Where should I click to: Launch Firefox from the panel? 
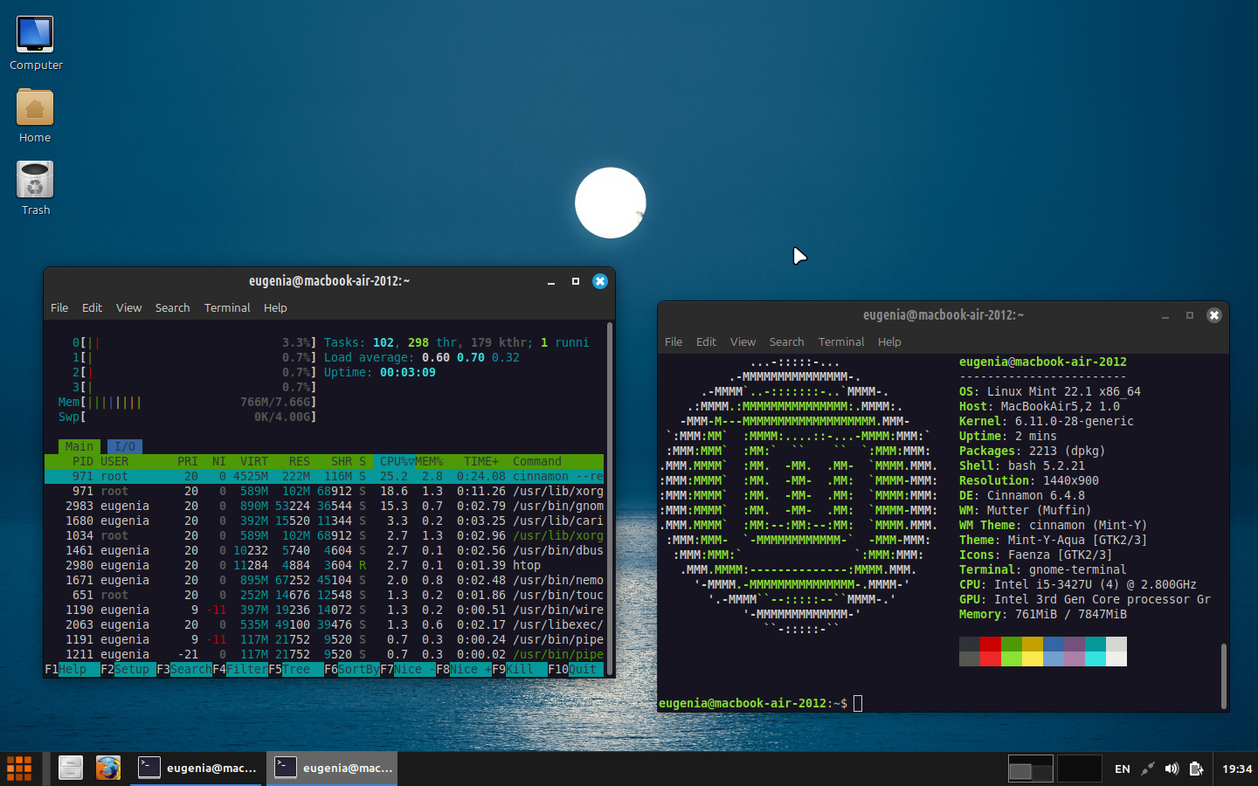108,768
